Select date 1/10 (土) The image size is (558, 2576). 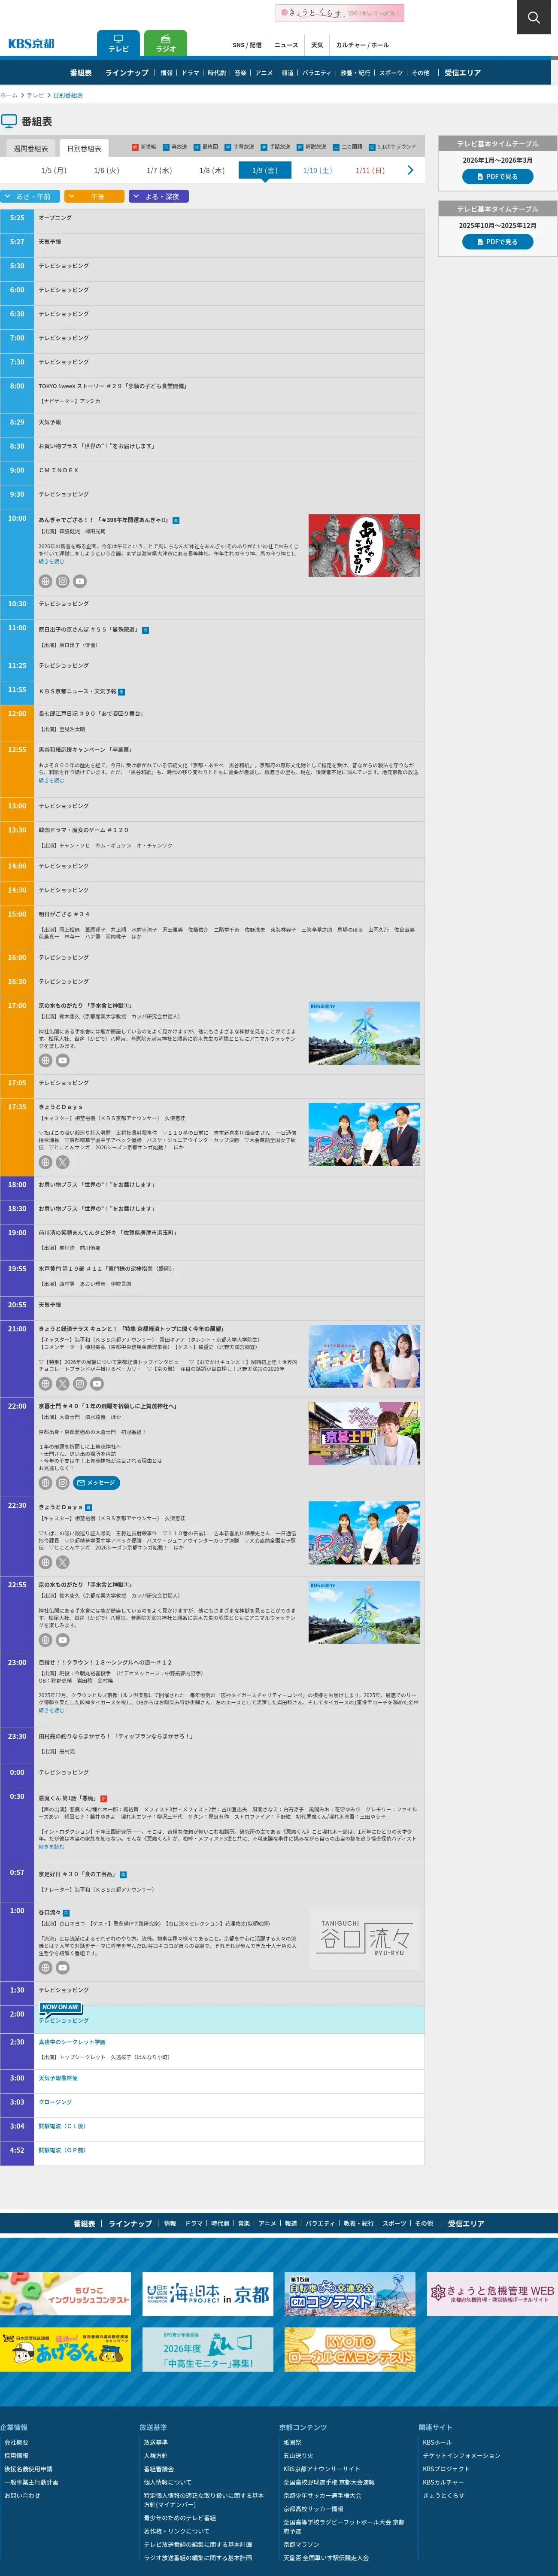[317, 171]
